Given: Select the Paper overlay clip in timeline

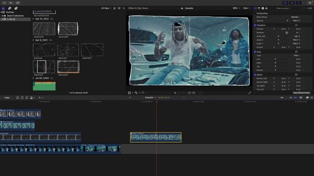Looking at the screenshot, I should click(156, 137).
